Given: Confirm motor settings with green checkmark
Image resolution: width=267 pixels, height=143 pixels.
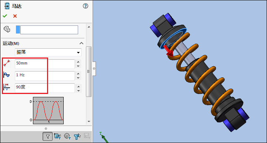Looking at the screenshot, I should pos(5,16).
